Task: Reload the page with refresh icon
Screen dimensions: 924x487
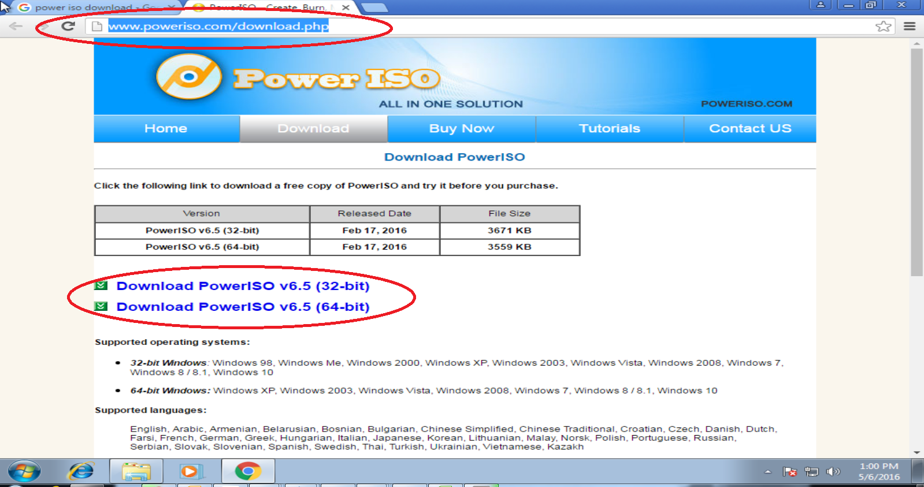Action: [x=68, y=26]
